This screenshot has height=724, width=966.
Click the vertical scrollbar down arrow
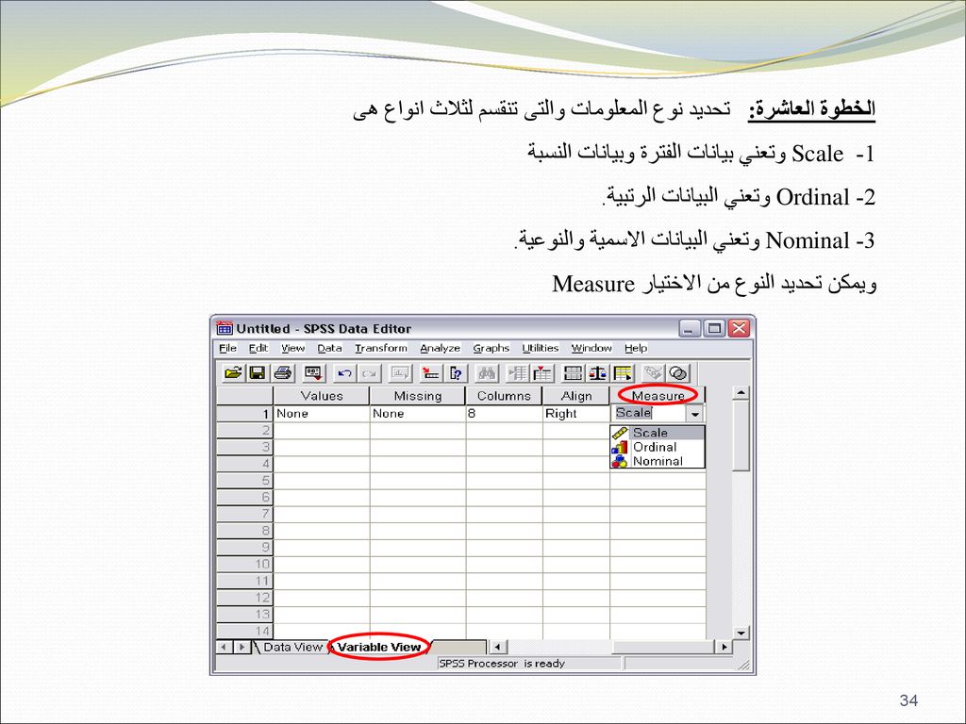pos(741,633)
